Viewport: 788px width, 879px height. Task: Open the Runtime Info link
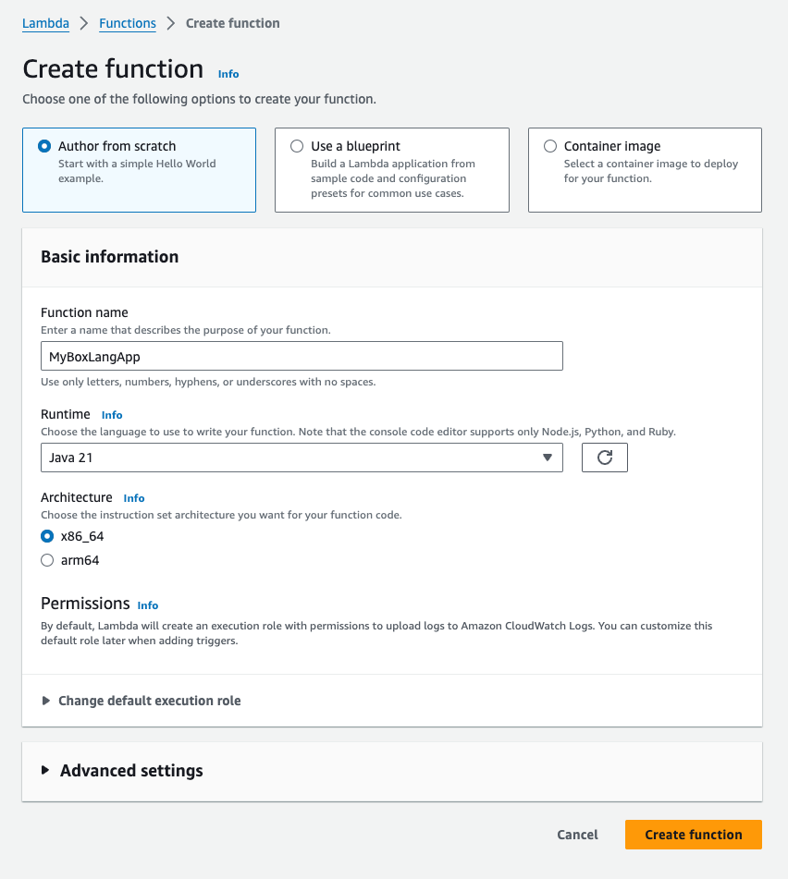pos(112,415)
